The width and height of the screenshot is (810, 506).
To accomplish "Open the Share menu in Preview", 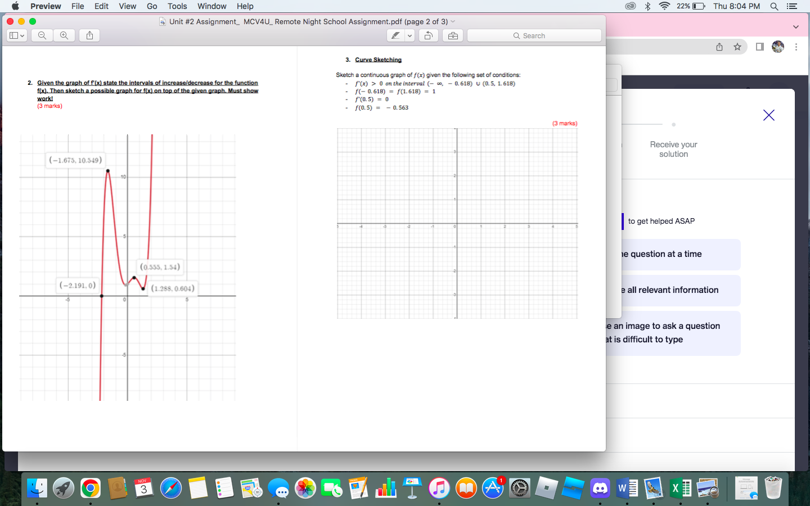I will pyautogui.click(x=89, y=35).
